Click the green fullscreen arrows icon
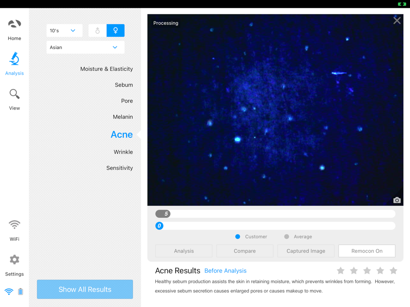The height and width of the screenshot is (307, 410). (x=402, y=4)
